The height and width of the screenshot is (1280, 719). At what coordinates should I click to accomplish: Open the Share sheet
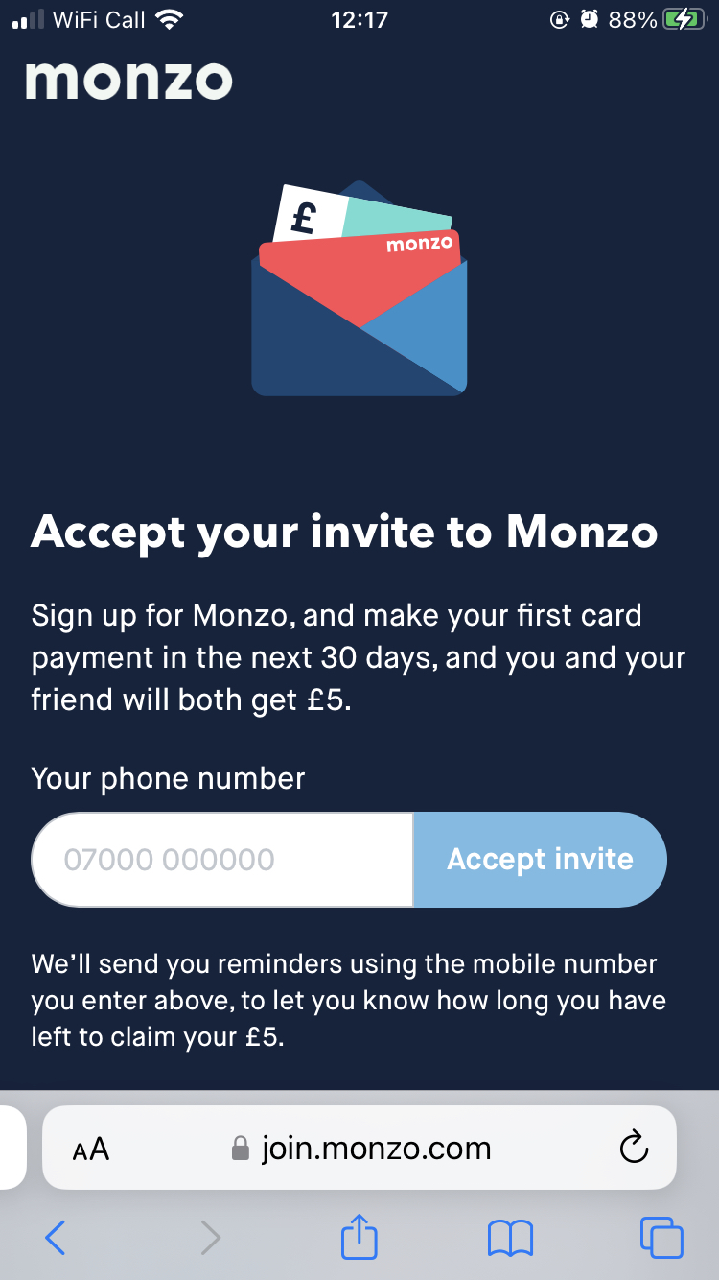point(359,1237)
